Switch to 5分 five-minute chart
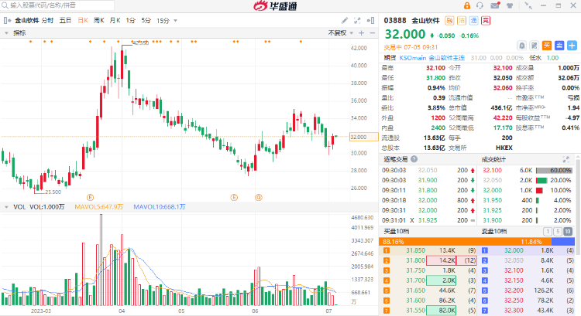This screenshot has width=581, height=316. 146,20
